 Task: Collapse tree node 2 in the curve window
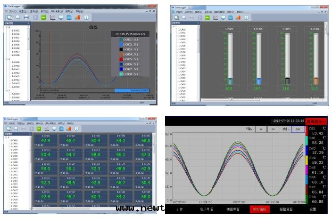[7, 59]
